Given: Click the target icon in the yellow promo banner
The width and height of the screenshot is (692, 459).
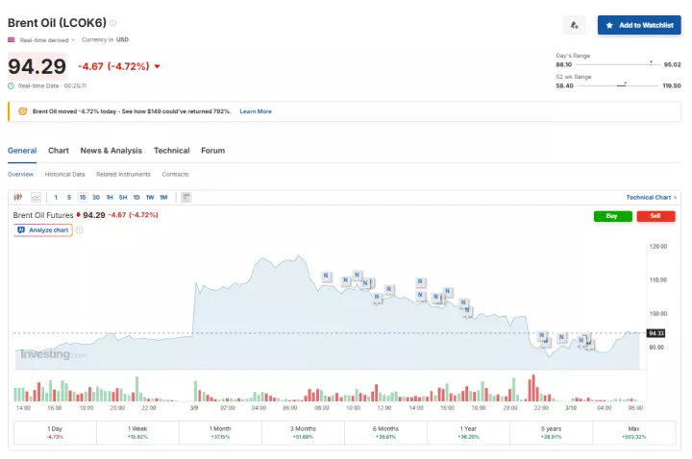Looking at the screenshot, I should pos(22,111).
